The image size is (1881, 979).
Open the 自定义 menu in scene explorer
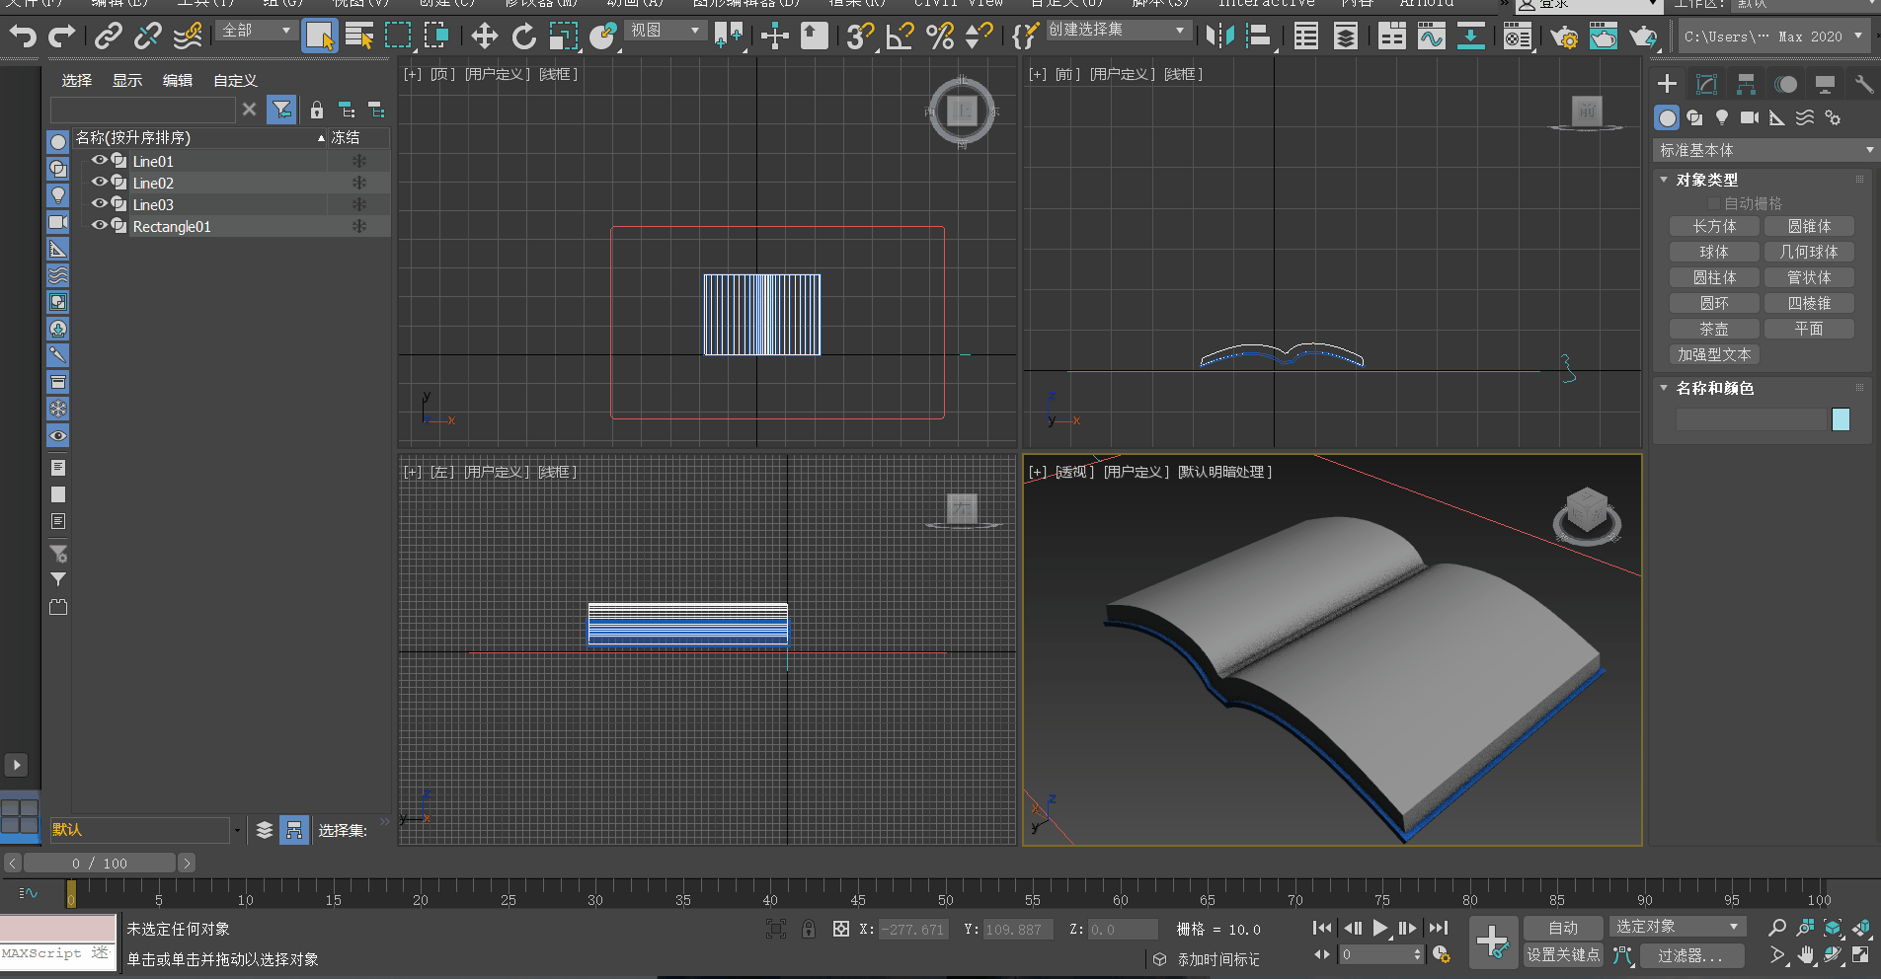click(235, 81)
